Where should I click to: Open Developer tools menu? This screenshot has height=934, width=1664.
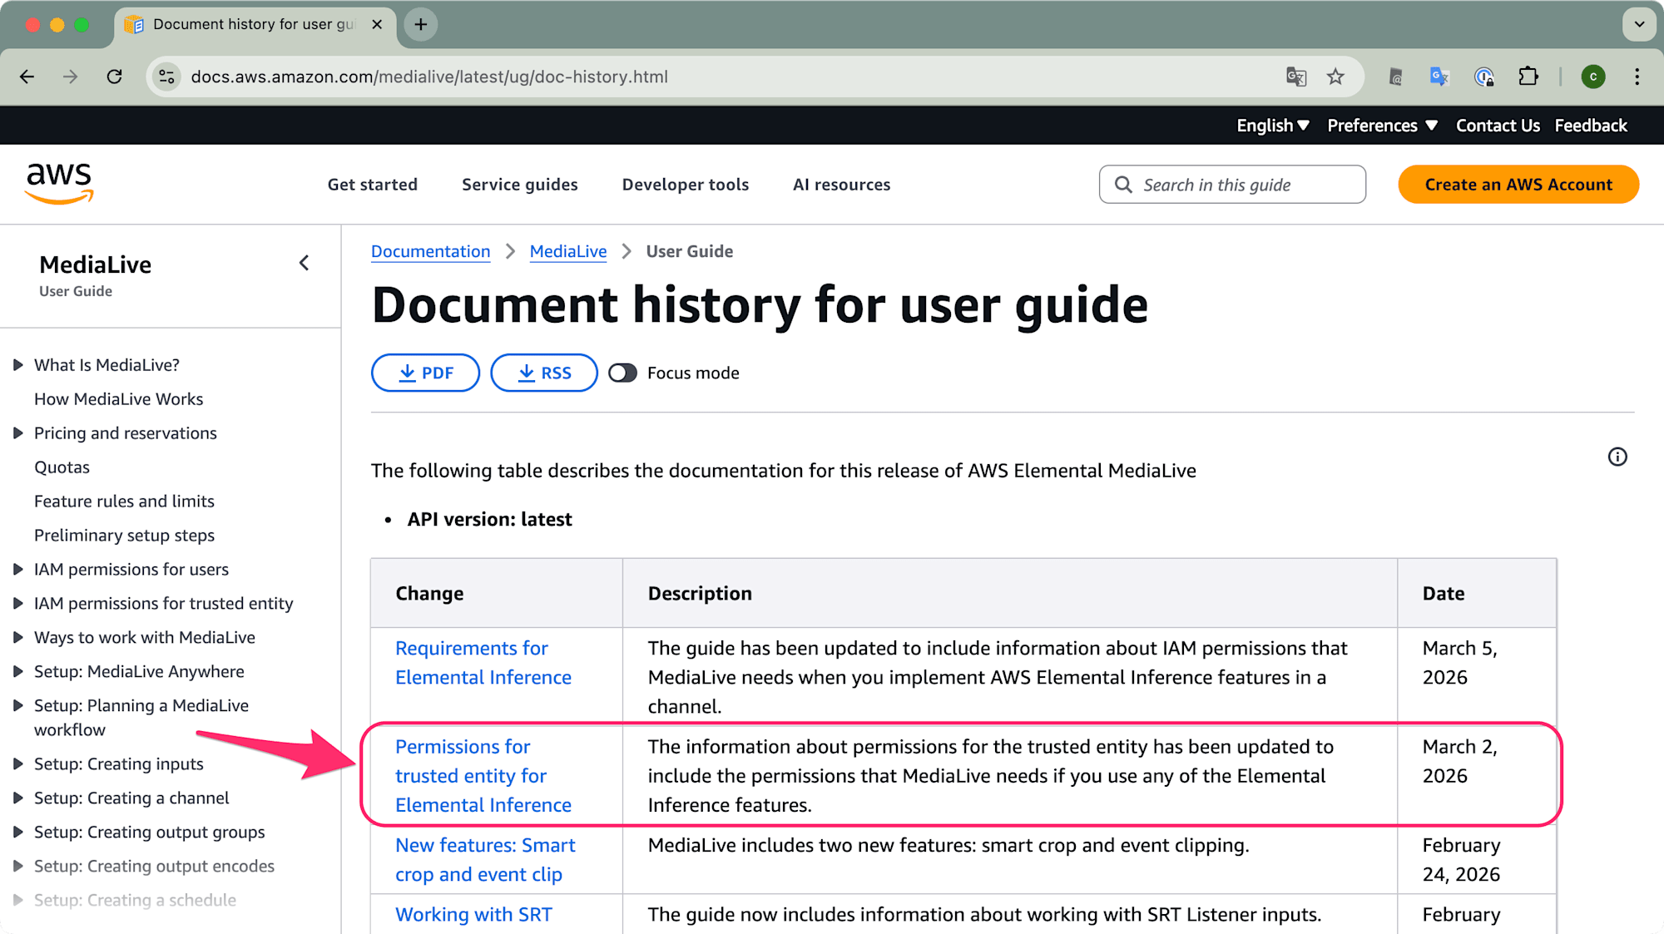click(x=685, y=185)
